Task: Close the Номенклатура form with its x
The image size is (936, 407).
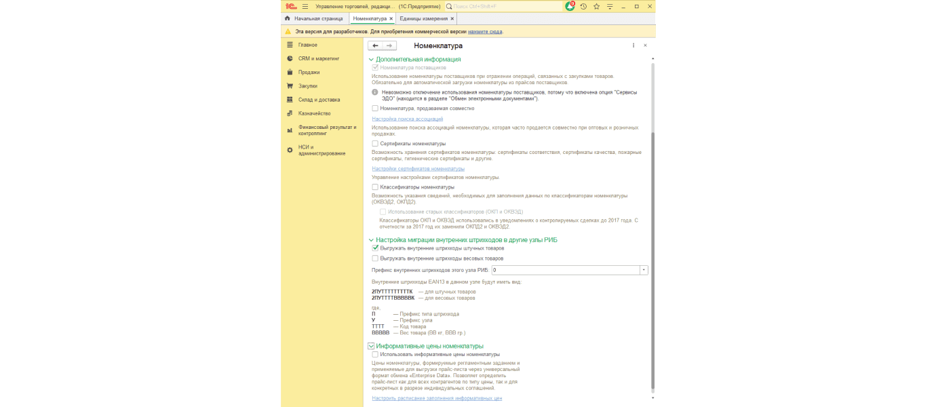Action: point(645,45)
